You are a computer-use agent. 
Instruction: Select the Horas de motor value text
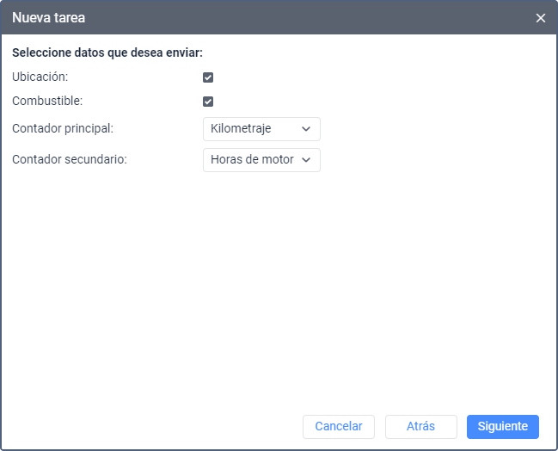click(252, 160)
